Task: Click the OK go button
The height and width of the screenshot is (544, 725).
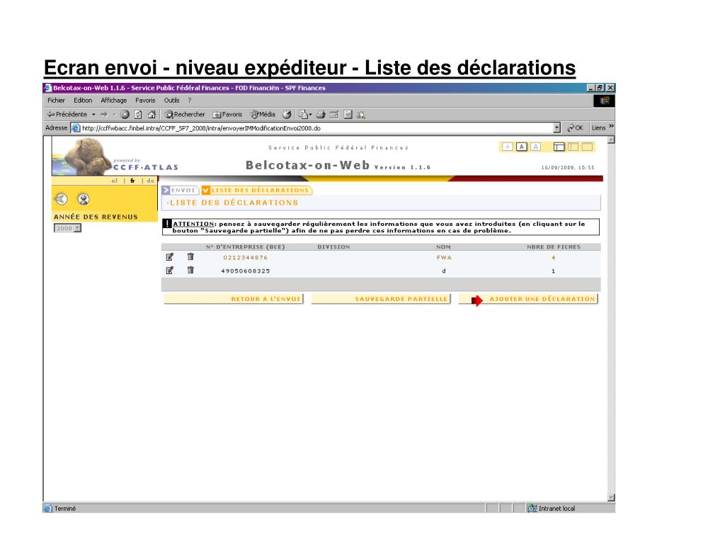Action: [x=575, y=127]
